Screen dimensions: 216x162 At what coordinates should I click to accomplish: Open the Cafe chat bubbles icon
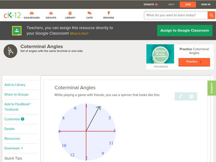[89, 13]
